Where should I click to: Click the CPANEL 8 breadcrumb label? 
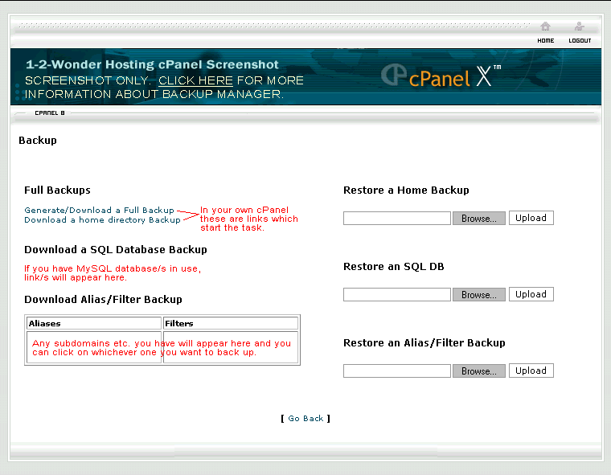point(50,113)
